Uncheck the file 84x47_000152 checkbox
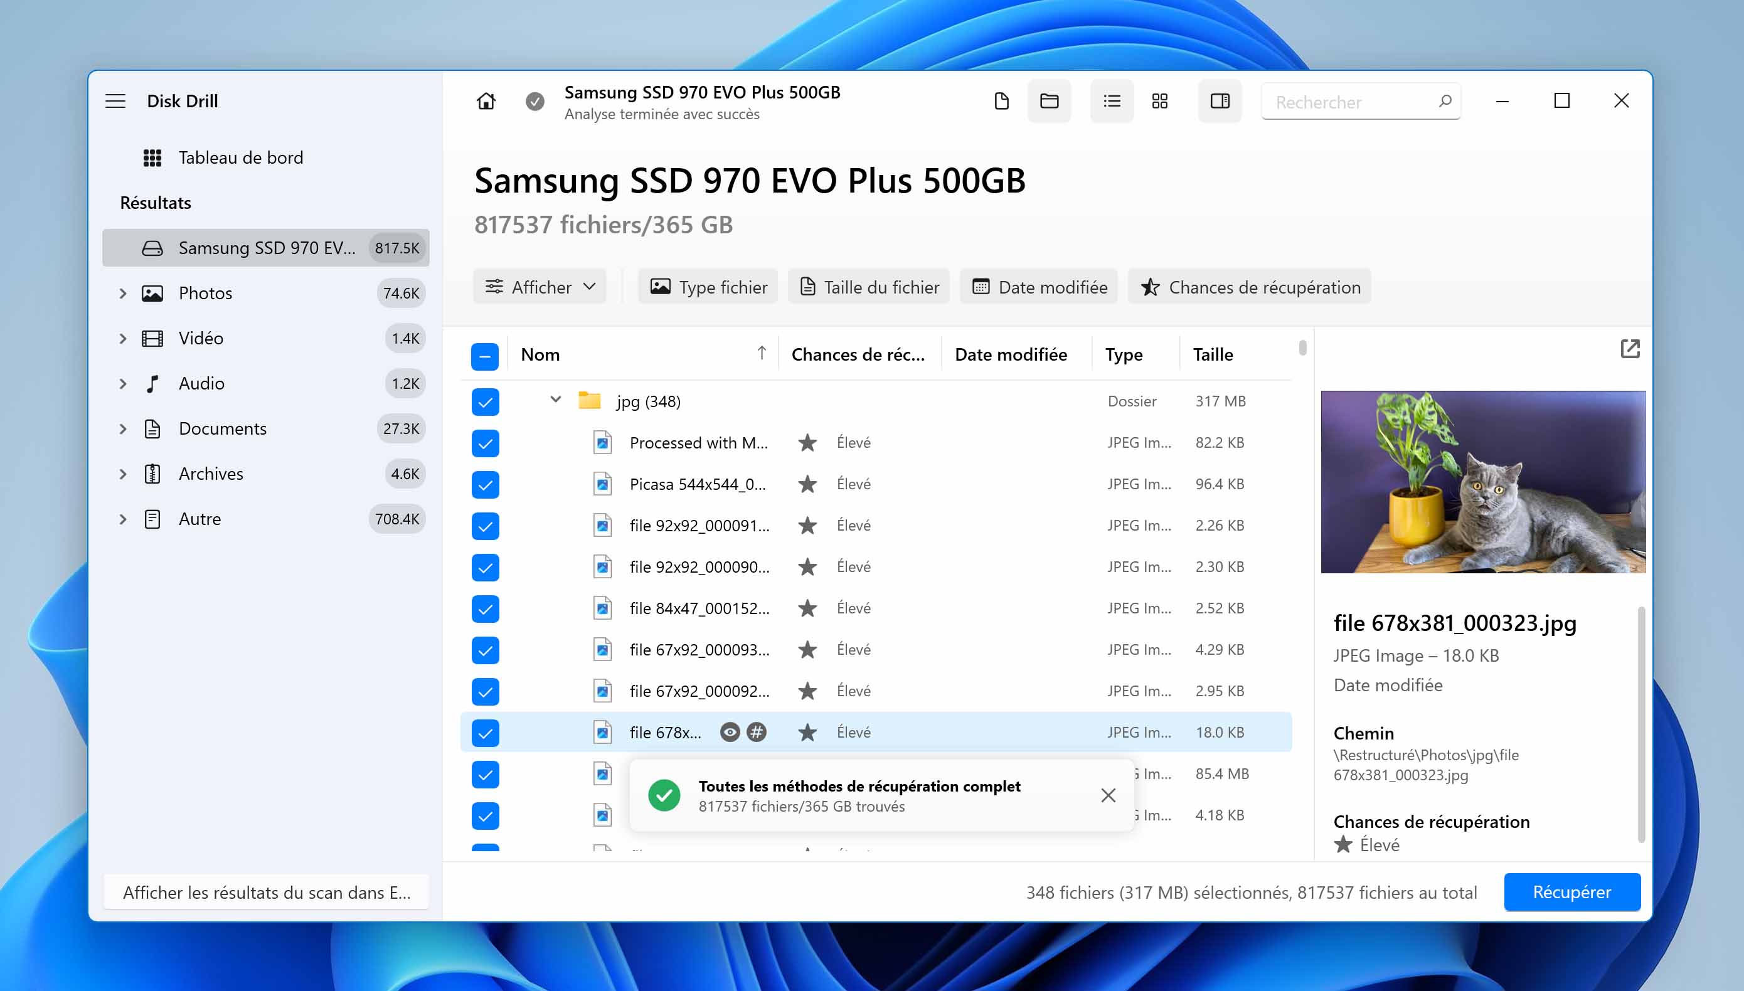Viewport: 1744px width, 991px height. point(485,609)
